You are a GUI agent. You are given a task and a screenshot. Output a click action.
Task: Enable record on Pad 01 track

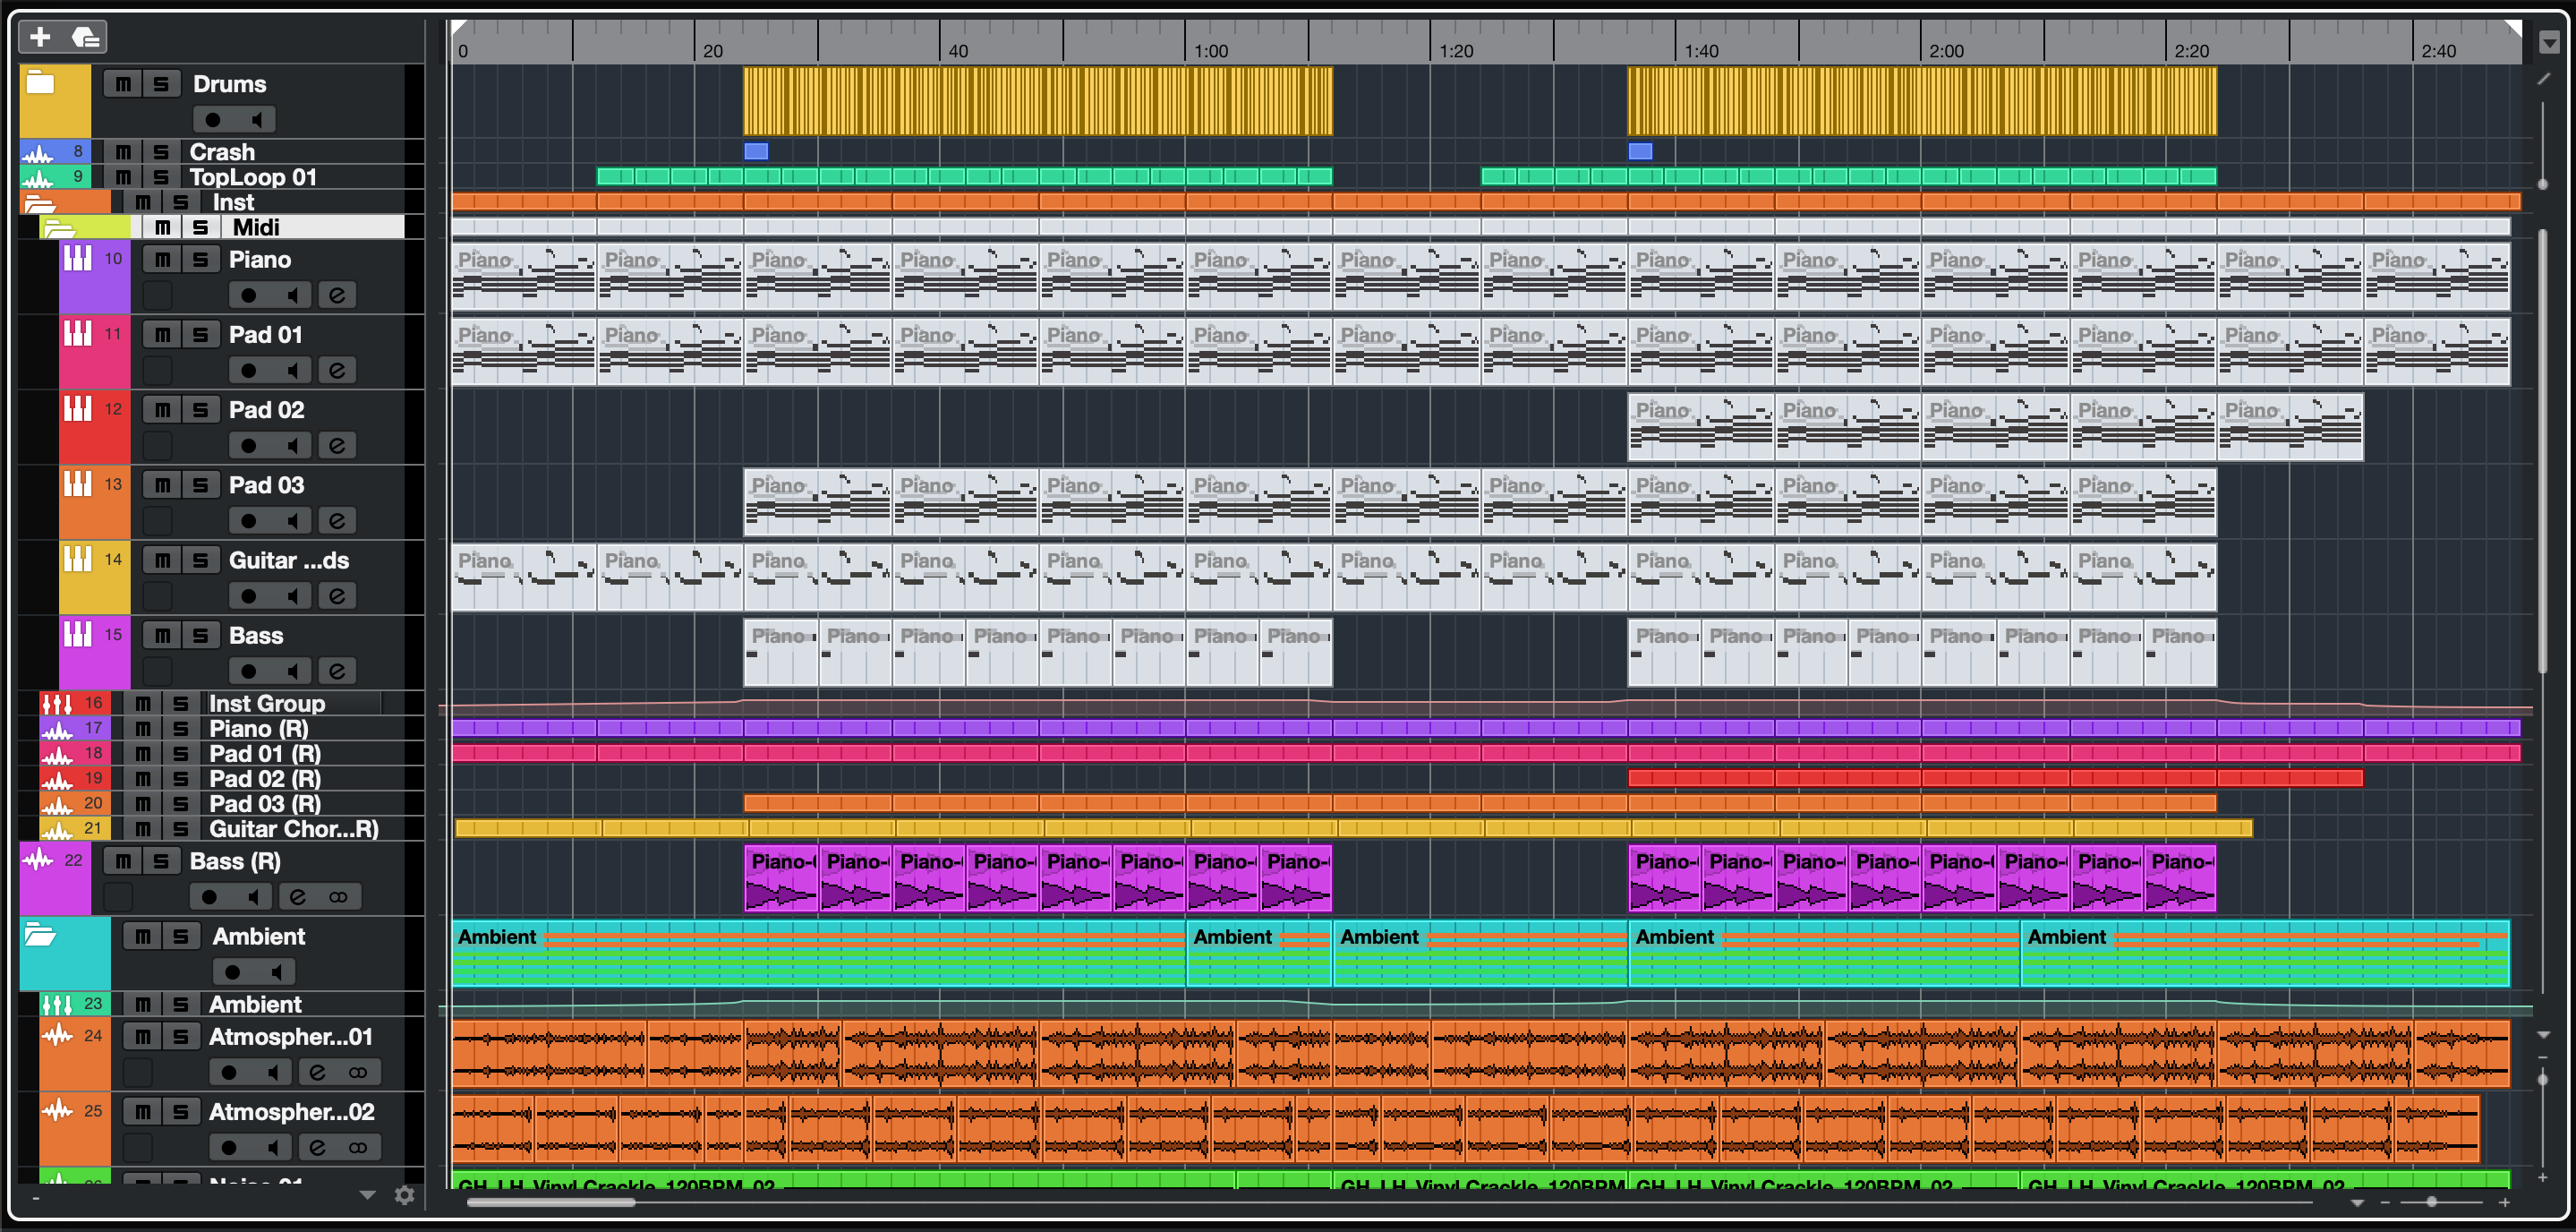pyautogui.click(x=248, y=370)
